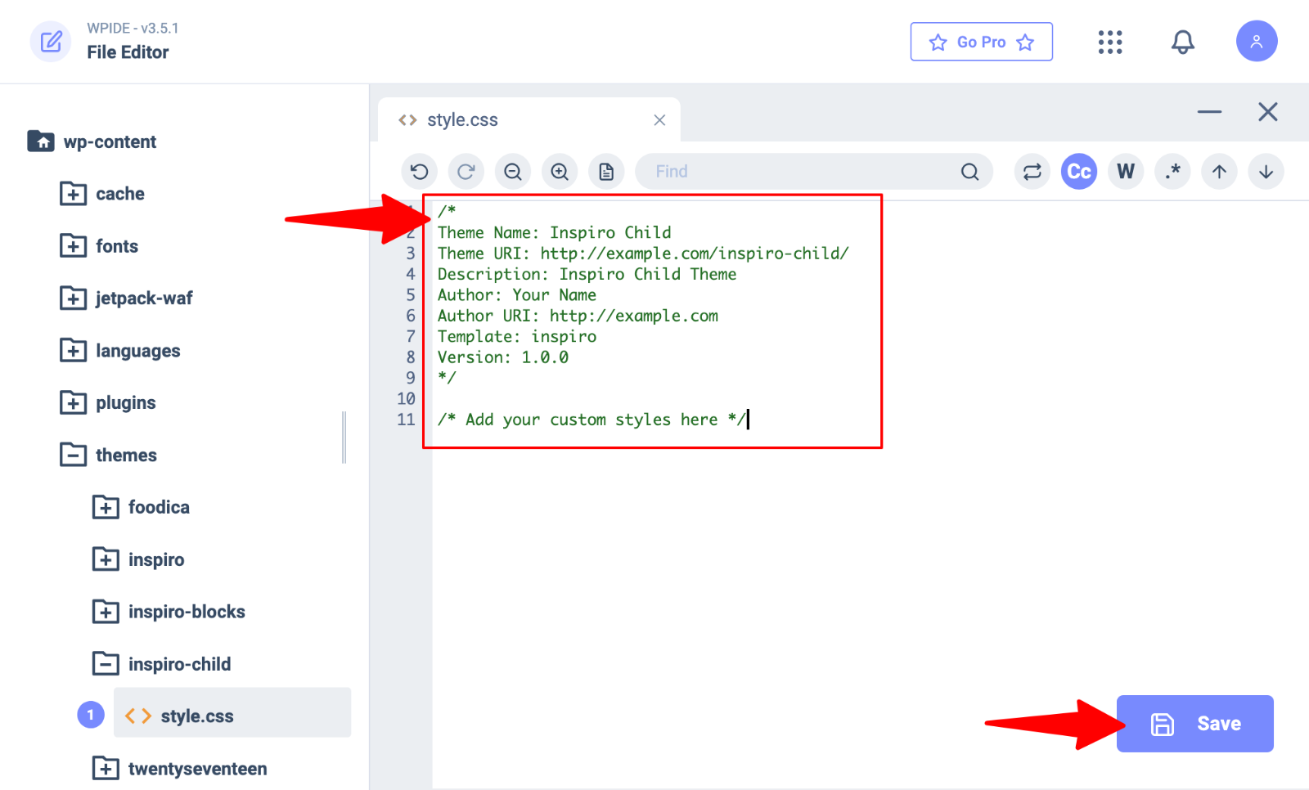Expand the cache folder
Image resolution: width=1309 pixels, height=790 pixels.
(74, 194)
